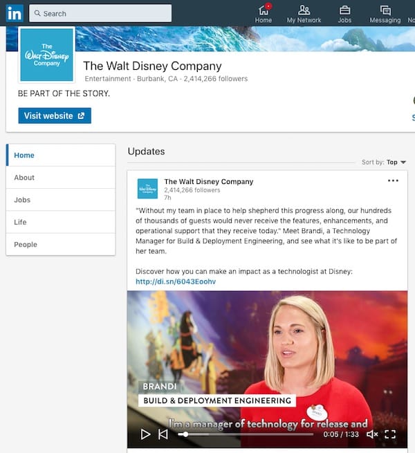
Task: Click the Visit website button
Action: point(55,115)
